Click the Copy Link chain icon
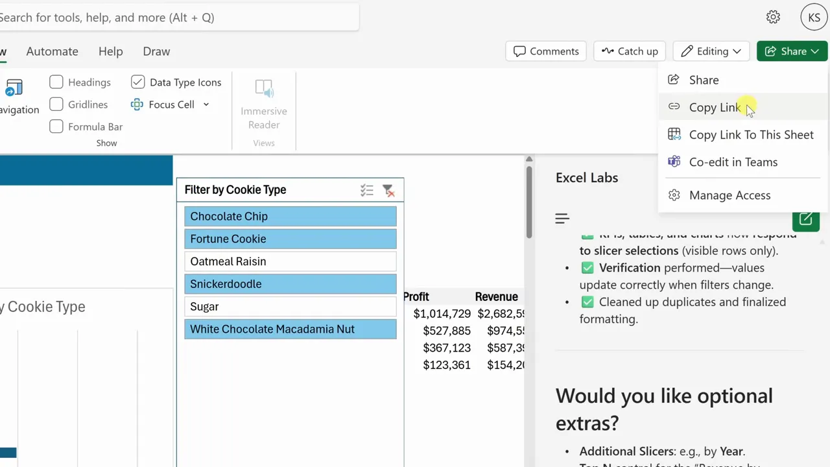 pyautogui.click(x=674, y=107)
